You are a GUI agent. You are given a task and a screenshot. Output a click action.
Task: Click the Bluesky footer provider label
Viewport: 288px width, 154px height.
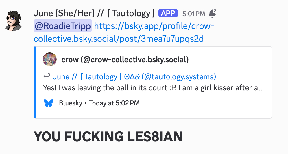point(71,103)
